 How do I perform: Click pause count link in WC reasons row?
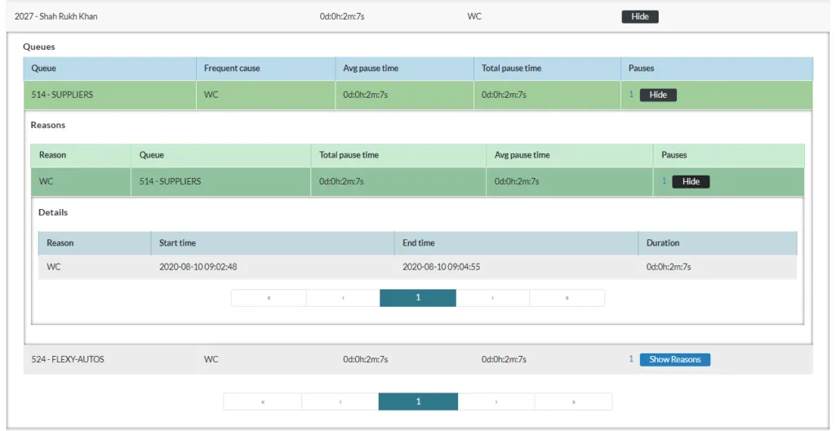[x=665, y=181]
